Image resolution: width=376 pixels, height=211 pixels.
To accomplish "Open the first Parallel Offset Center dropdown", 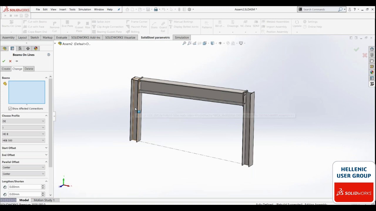I will coord(23,167).
